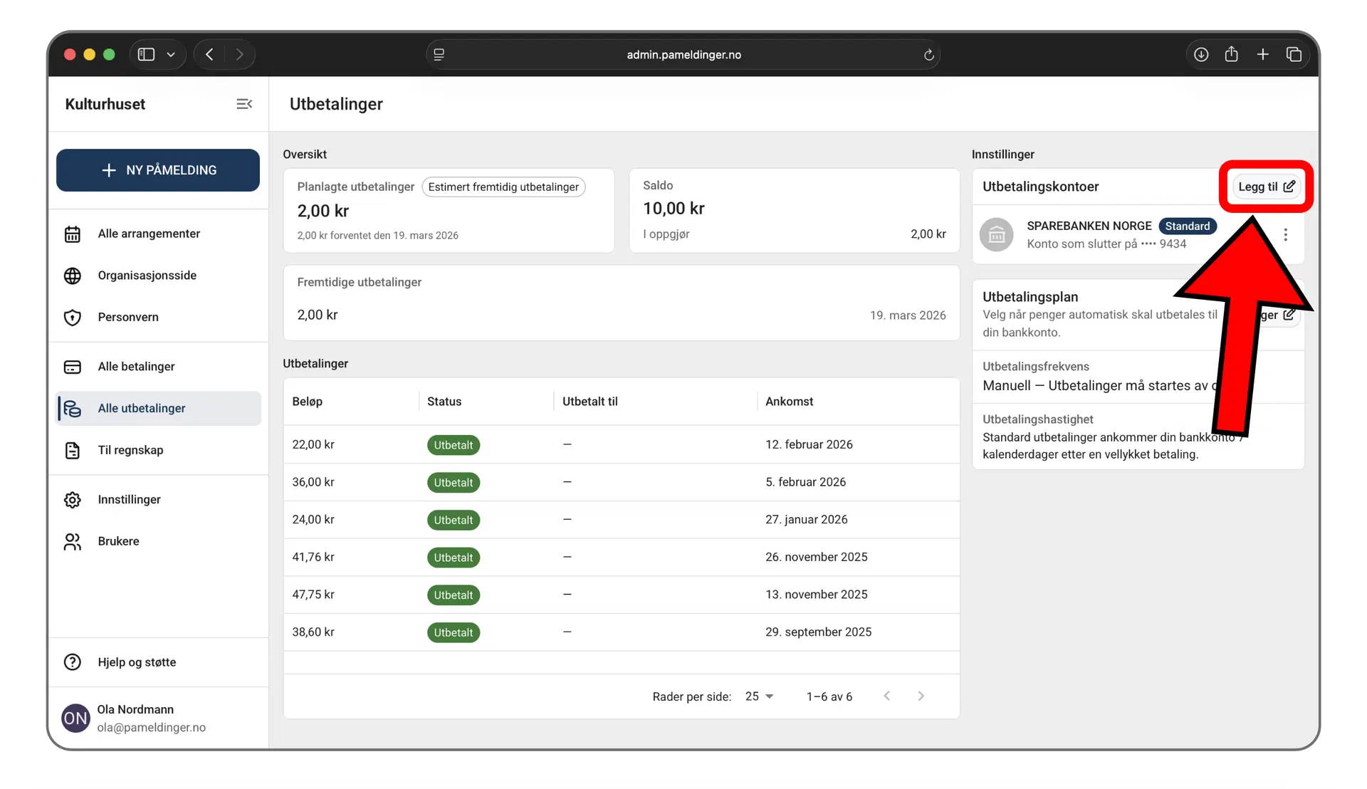Collapse the sidebar menu icon next to Kulturhuset

tap(244, 104)
